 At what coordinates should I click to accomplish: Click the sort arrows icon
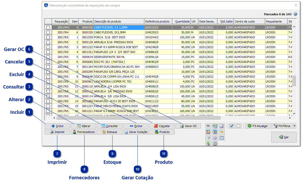[x=215, y=132]
